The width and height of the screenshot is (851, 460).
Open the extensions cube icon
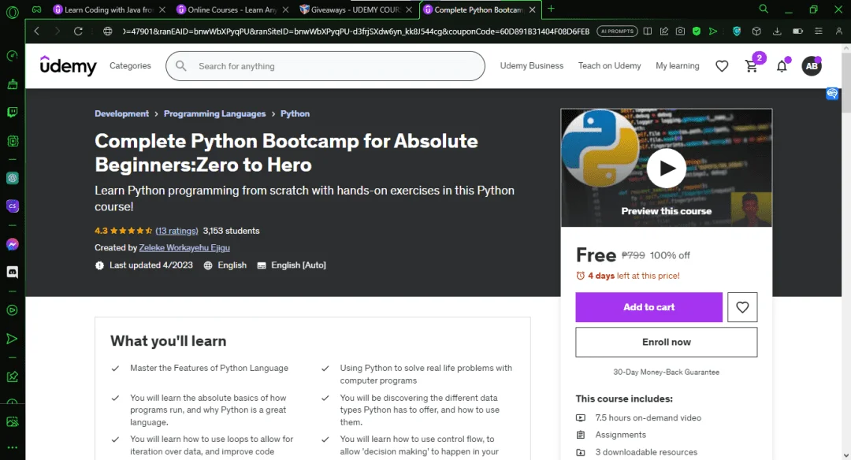pyautogui.click(x=756, y=32)
